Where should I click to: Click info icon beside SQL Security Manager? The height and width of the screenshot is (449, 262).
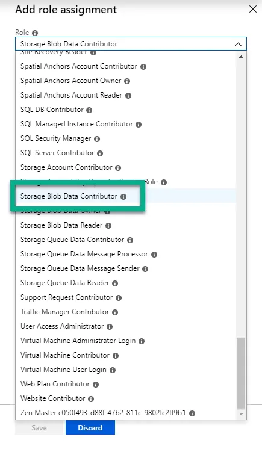(97, 139)
